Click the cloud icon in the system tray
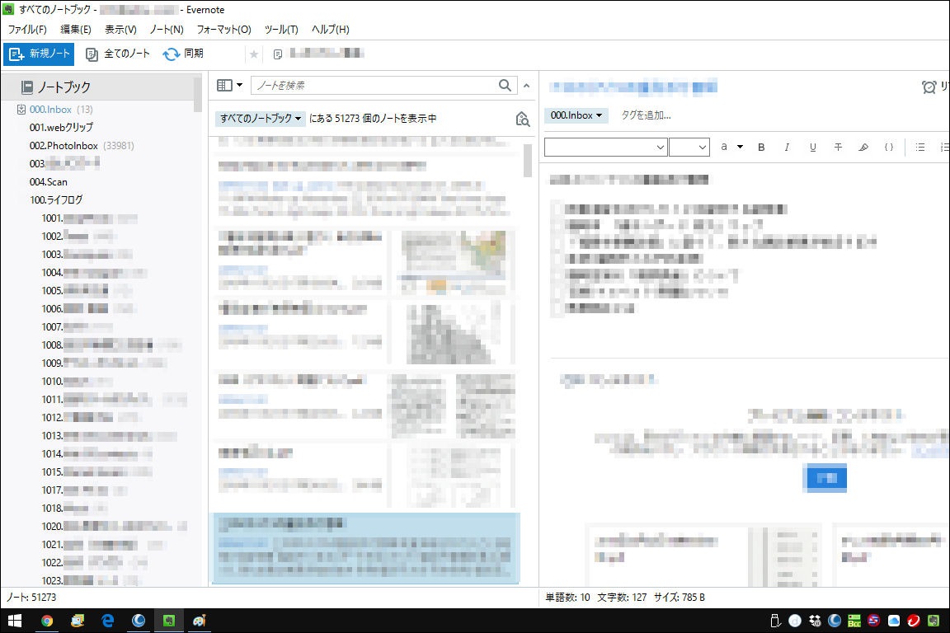Screen dimensions: 950x633 coord(894,621)
